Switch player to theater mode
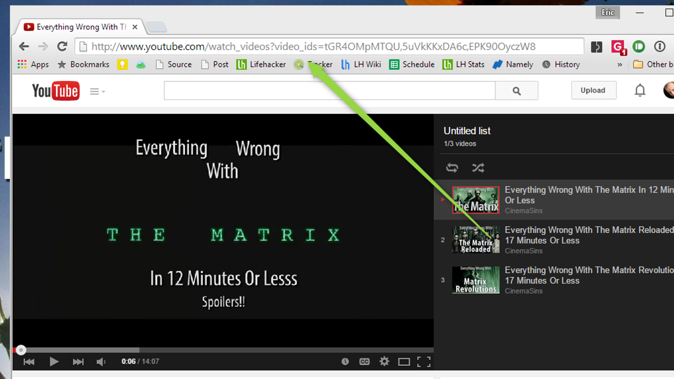 click(x=404, y=362)
